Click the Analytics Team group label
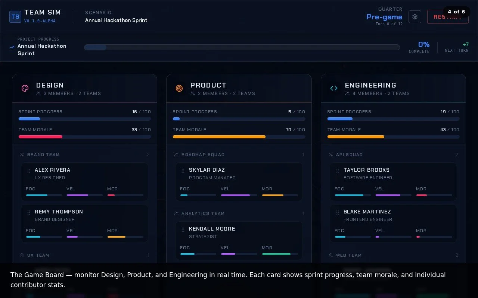 (203, 213)
